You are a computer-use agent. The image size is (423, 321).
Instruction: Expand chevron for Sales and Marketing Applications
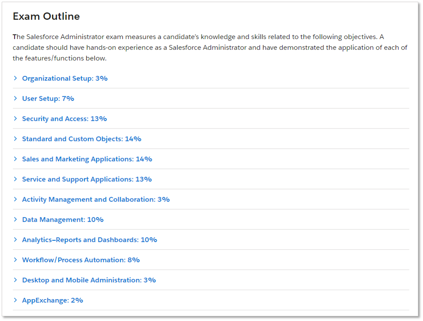point(15,159)
